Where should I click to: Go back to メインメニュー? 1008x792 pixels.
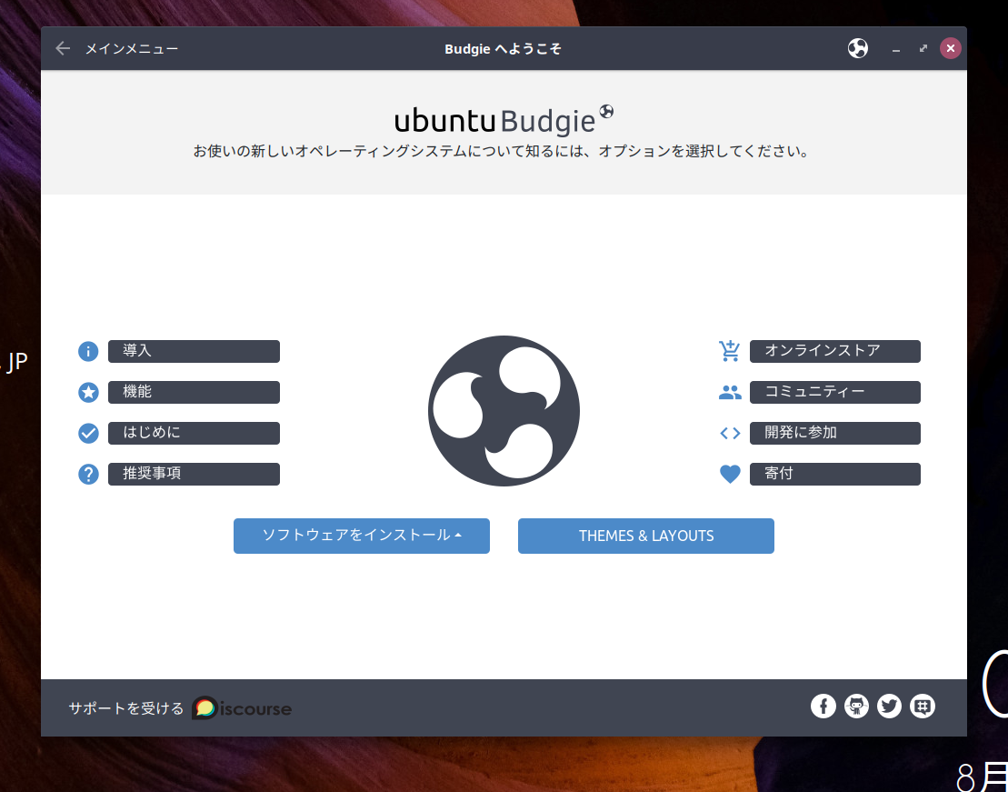[x=132, y=48]
